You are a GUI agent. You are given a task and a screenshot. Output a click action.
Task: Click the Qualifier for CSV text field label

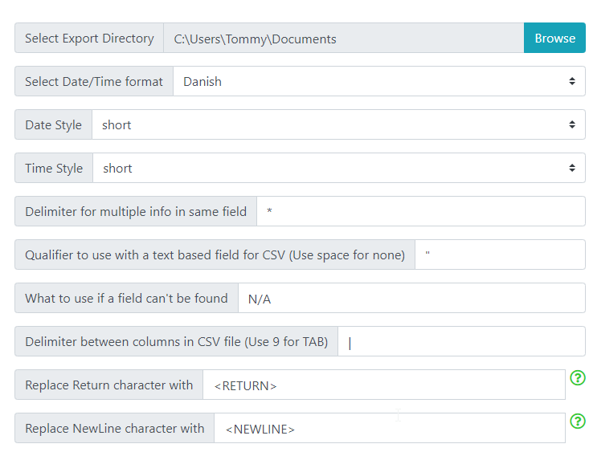coord(215,255)
